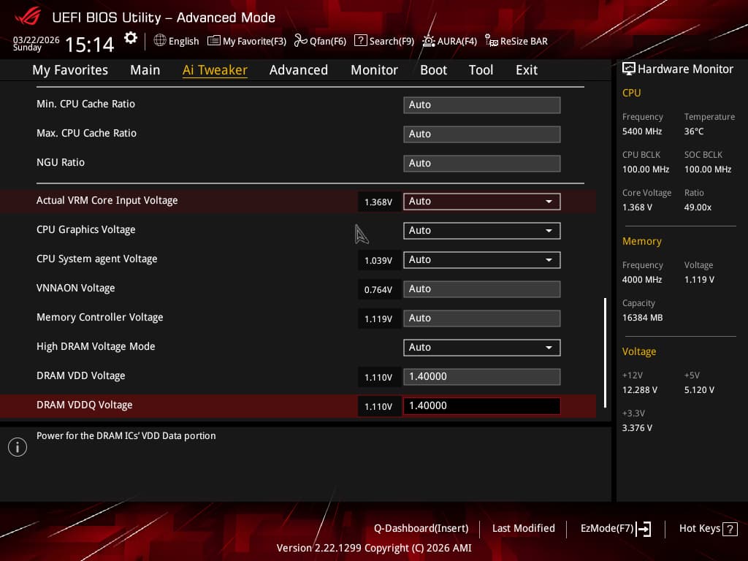Click Ratio value 49.00x
The image size is (748, 561).
[x=698, y=207]
